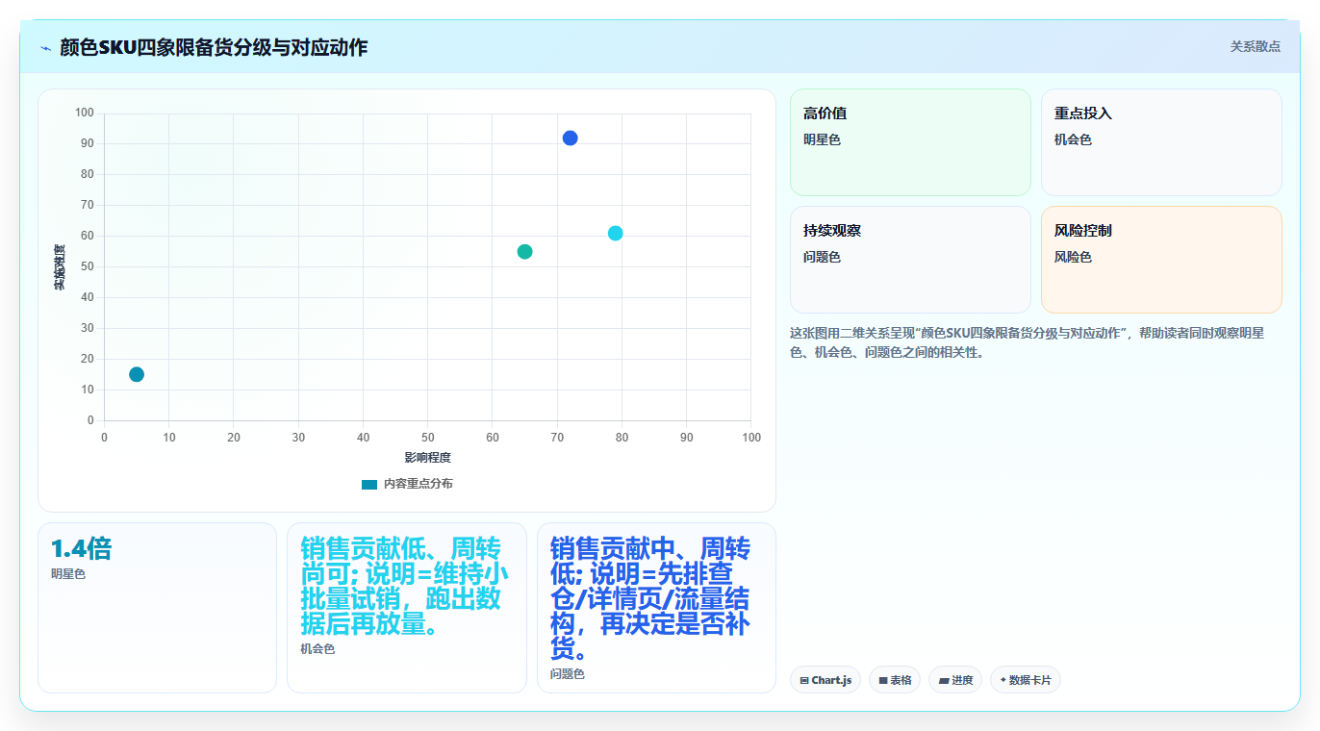Screen dimensions: 1320x731
Task: Click the 进度 tag chip
Action: point(955,680)
